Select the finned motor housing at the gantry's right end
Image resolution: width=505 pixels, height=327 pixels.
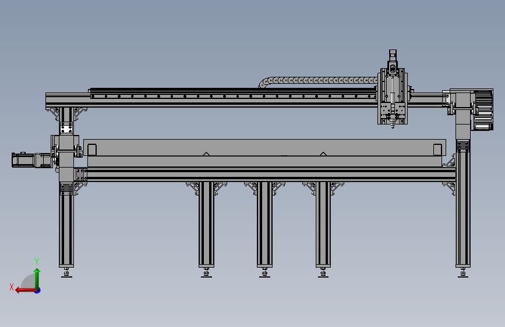[483, 110]
